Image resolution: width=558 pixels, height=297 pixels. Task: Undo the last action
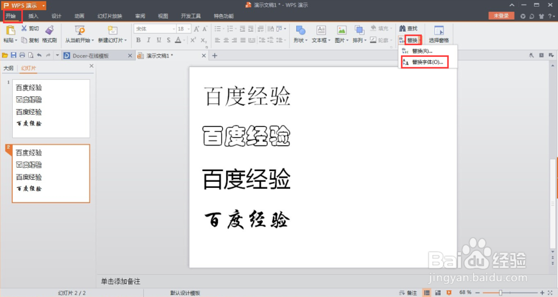pos(39,55)
